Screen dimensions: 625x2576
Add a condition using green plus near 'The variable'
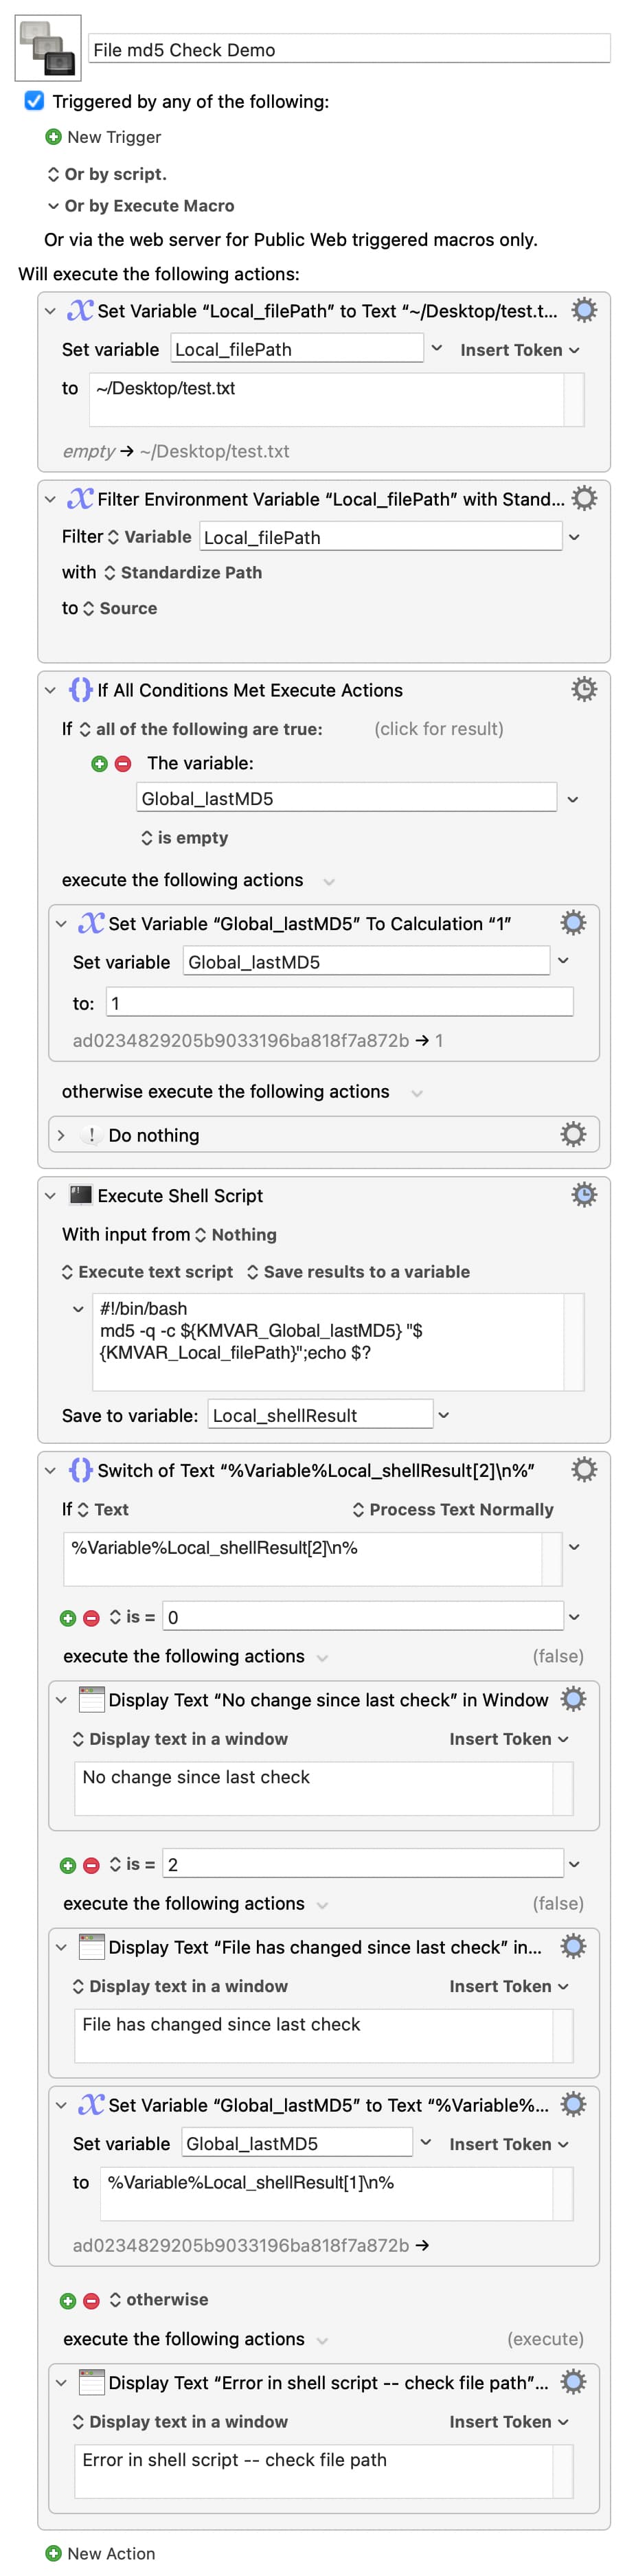click(x=99, y=763)
